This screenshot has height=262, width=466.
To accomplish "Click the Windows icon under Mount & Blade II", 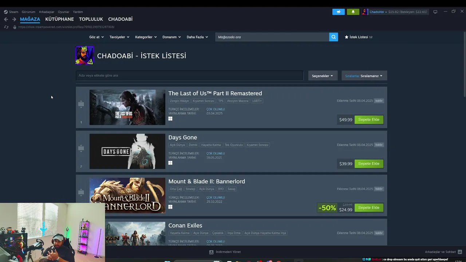I will click(x=170, y=207).
